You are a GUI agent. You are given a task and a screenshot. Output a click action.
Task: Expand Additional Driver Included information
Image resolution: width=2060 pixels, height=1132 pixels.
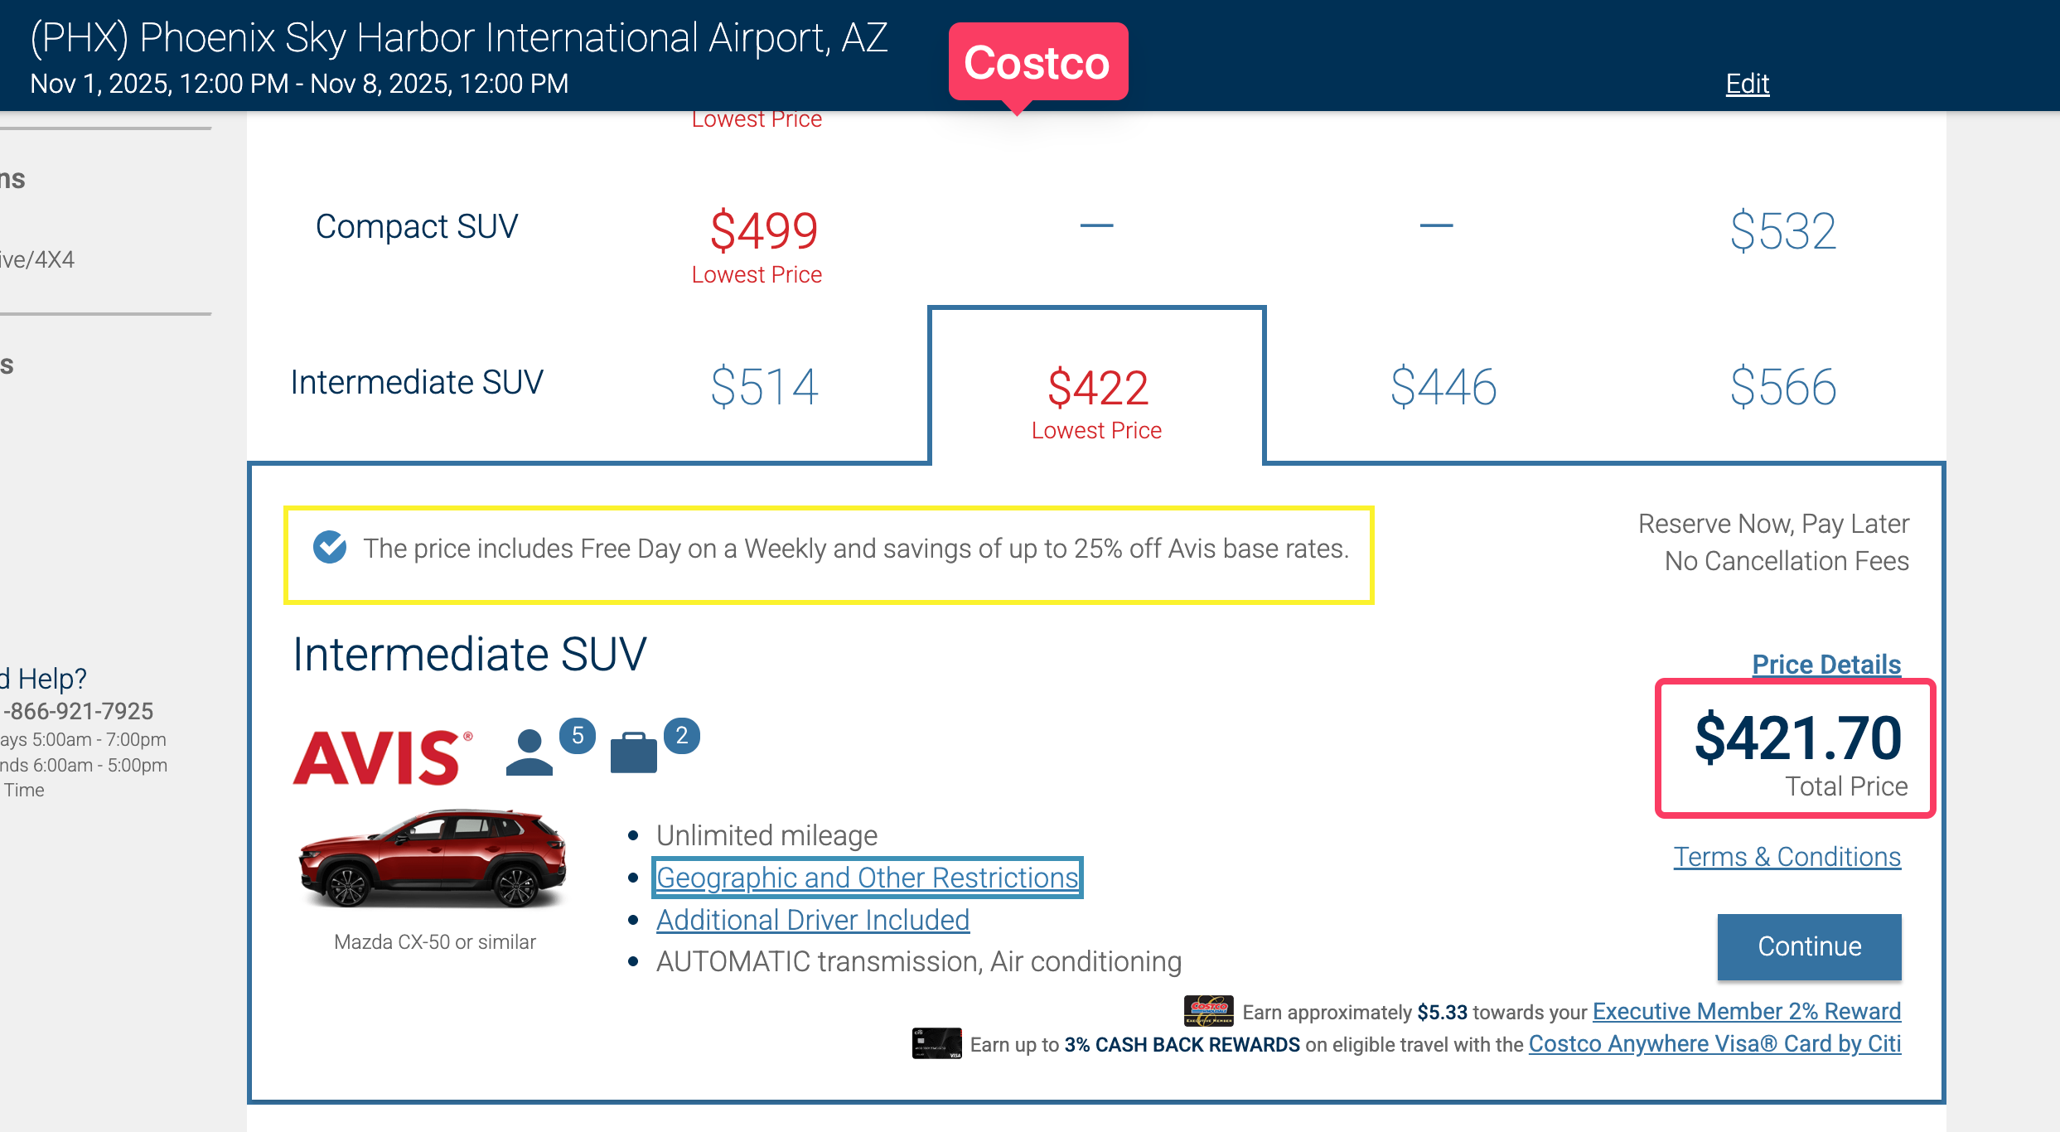click(x=812, y=920)
